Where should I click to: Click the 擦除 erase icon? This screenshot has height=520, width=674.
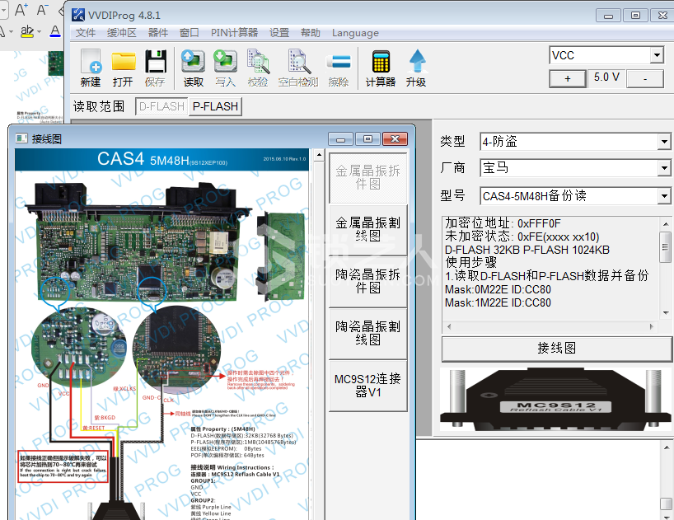click(339, 68)
